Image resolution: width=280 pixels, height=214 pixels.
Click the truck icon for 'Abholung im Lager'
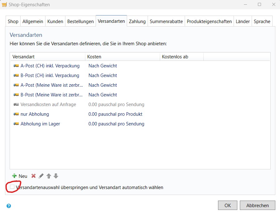pos(16,124)
